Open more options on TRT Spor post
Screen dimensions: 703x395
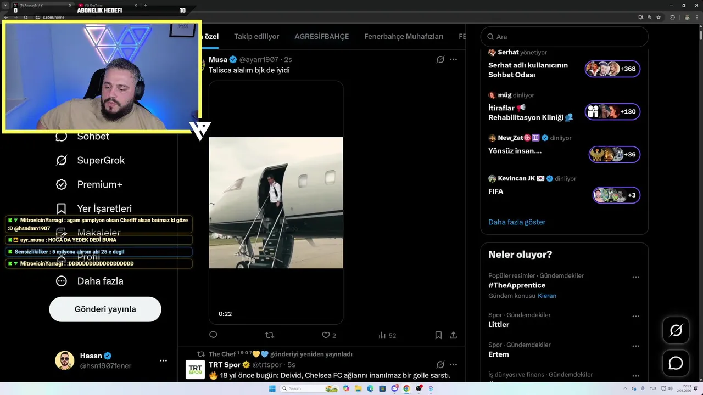[x=453, y=364]
